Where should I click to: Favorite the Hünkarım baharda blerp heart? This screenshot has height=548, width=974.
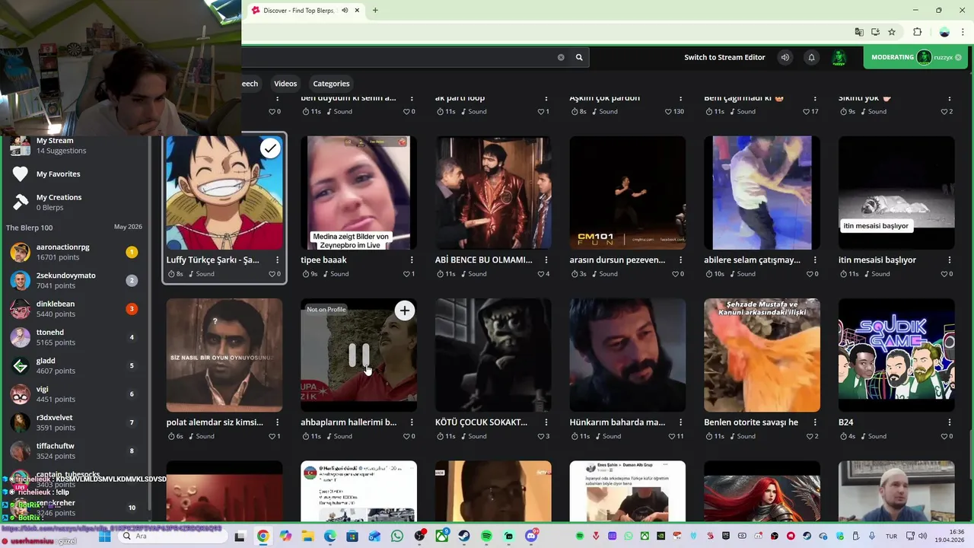coord(671,436)
